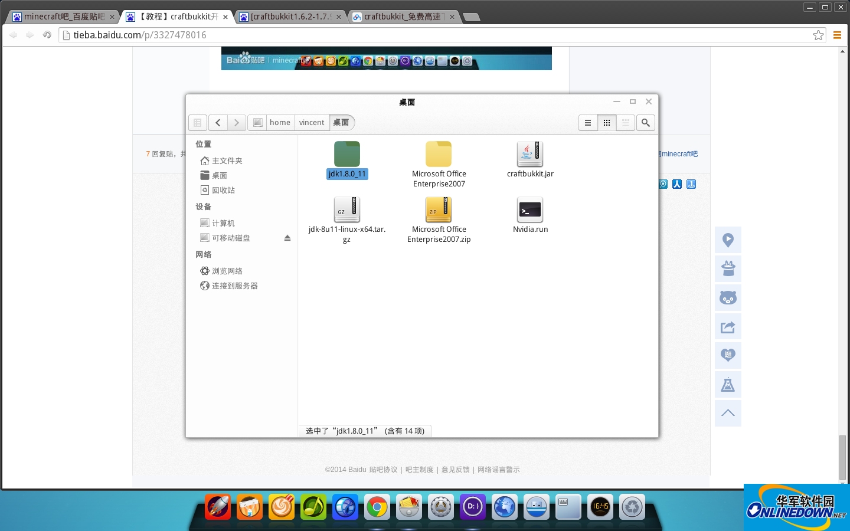Click the location pin icon in the Tieba sidebar
This screenshot has height=531, width=850.
point(728,240)
